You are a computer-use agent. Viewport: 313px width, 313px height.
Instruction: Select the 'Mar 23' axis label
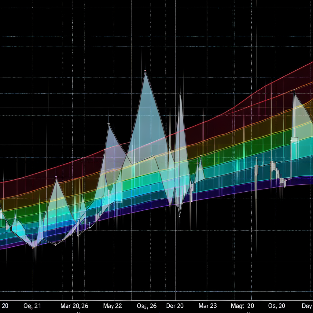click(x=208, y=306)
